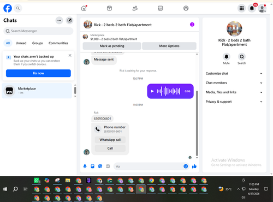Open the Groups icon in top navigation
Screen dimensions: 273x202
pyautogui.click(x=186, y=8)
